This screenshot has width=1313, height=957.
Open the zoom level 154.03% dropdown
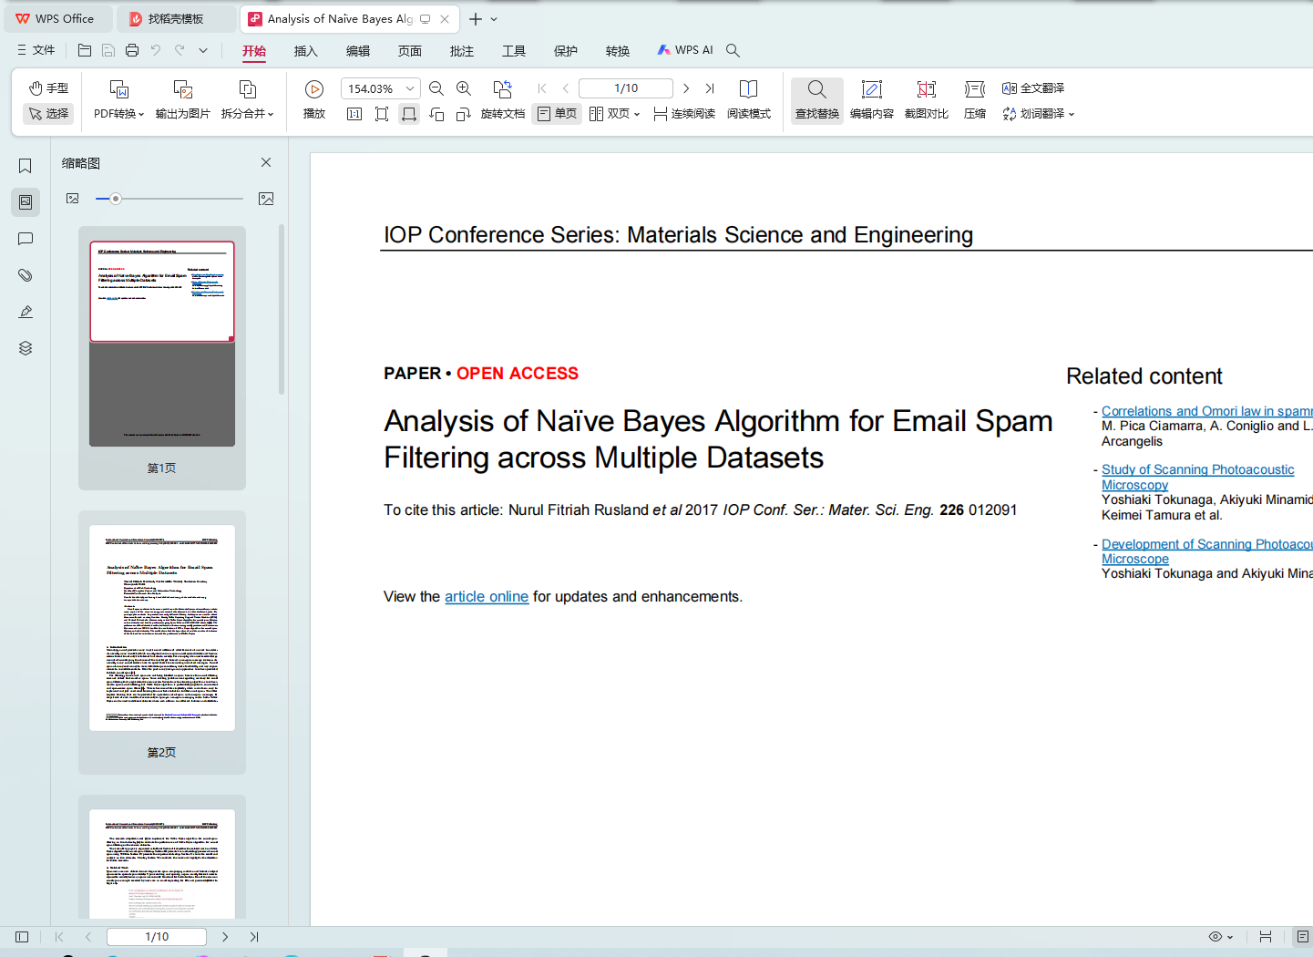coord(410,88)
